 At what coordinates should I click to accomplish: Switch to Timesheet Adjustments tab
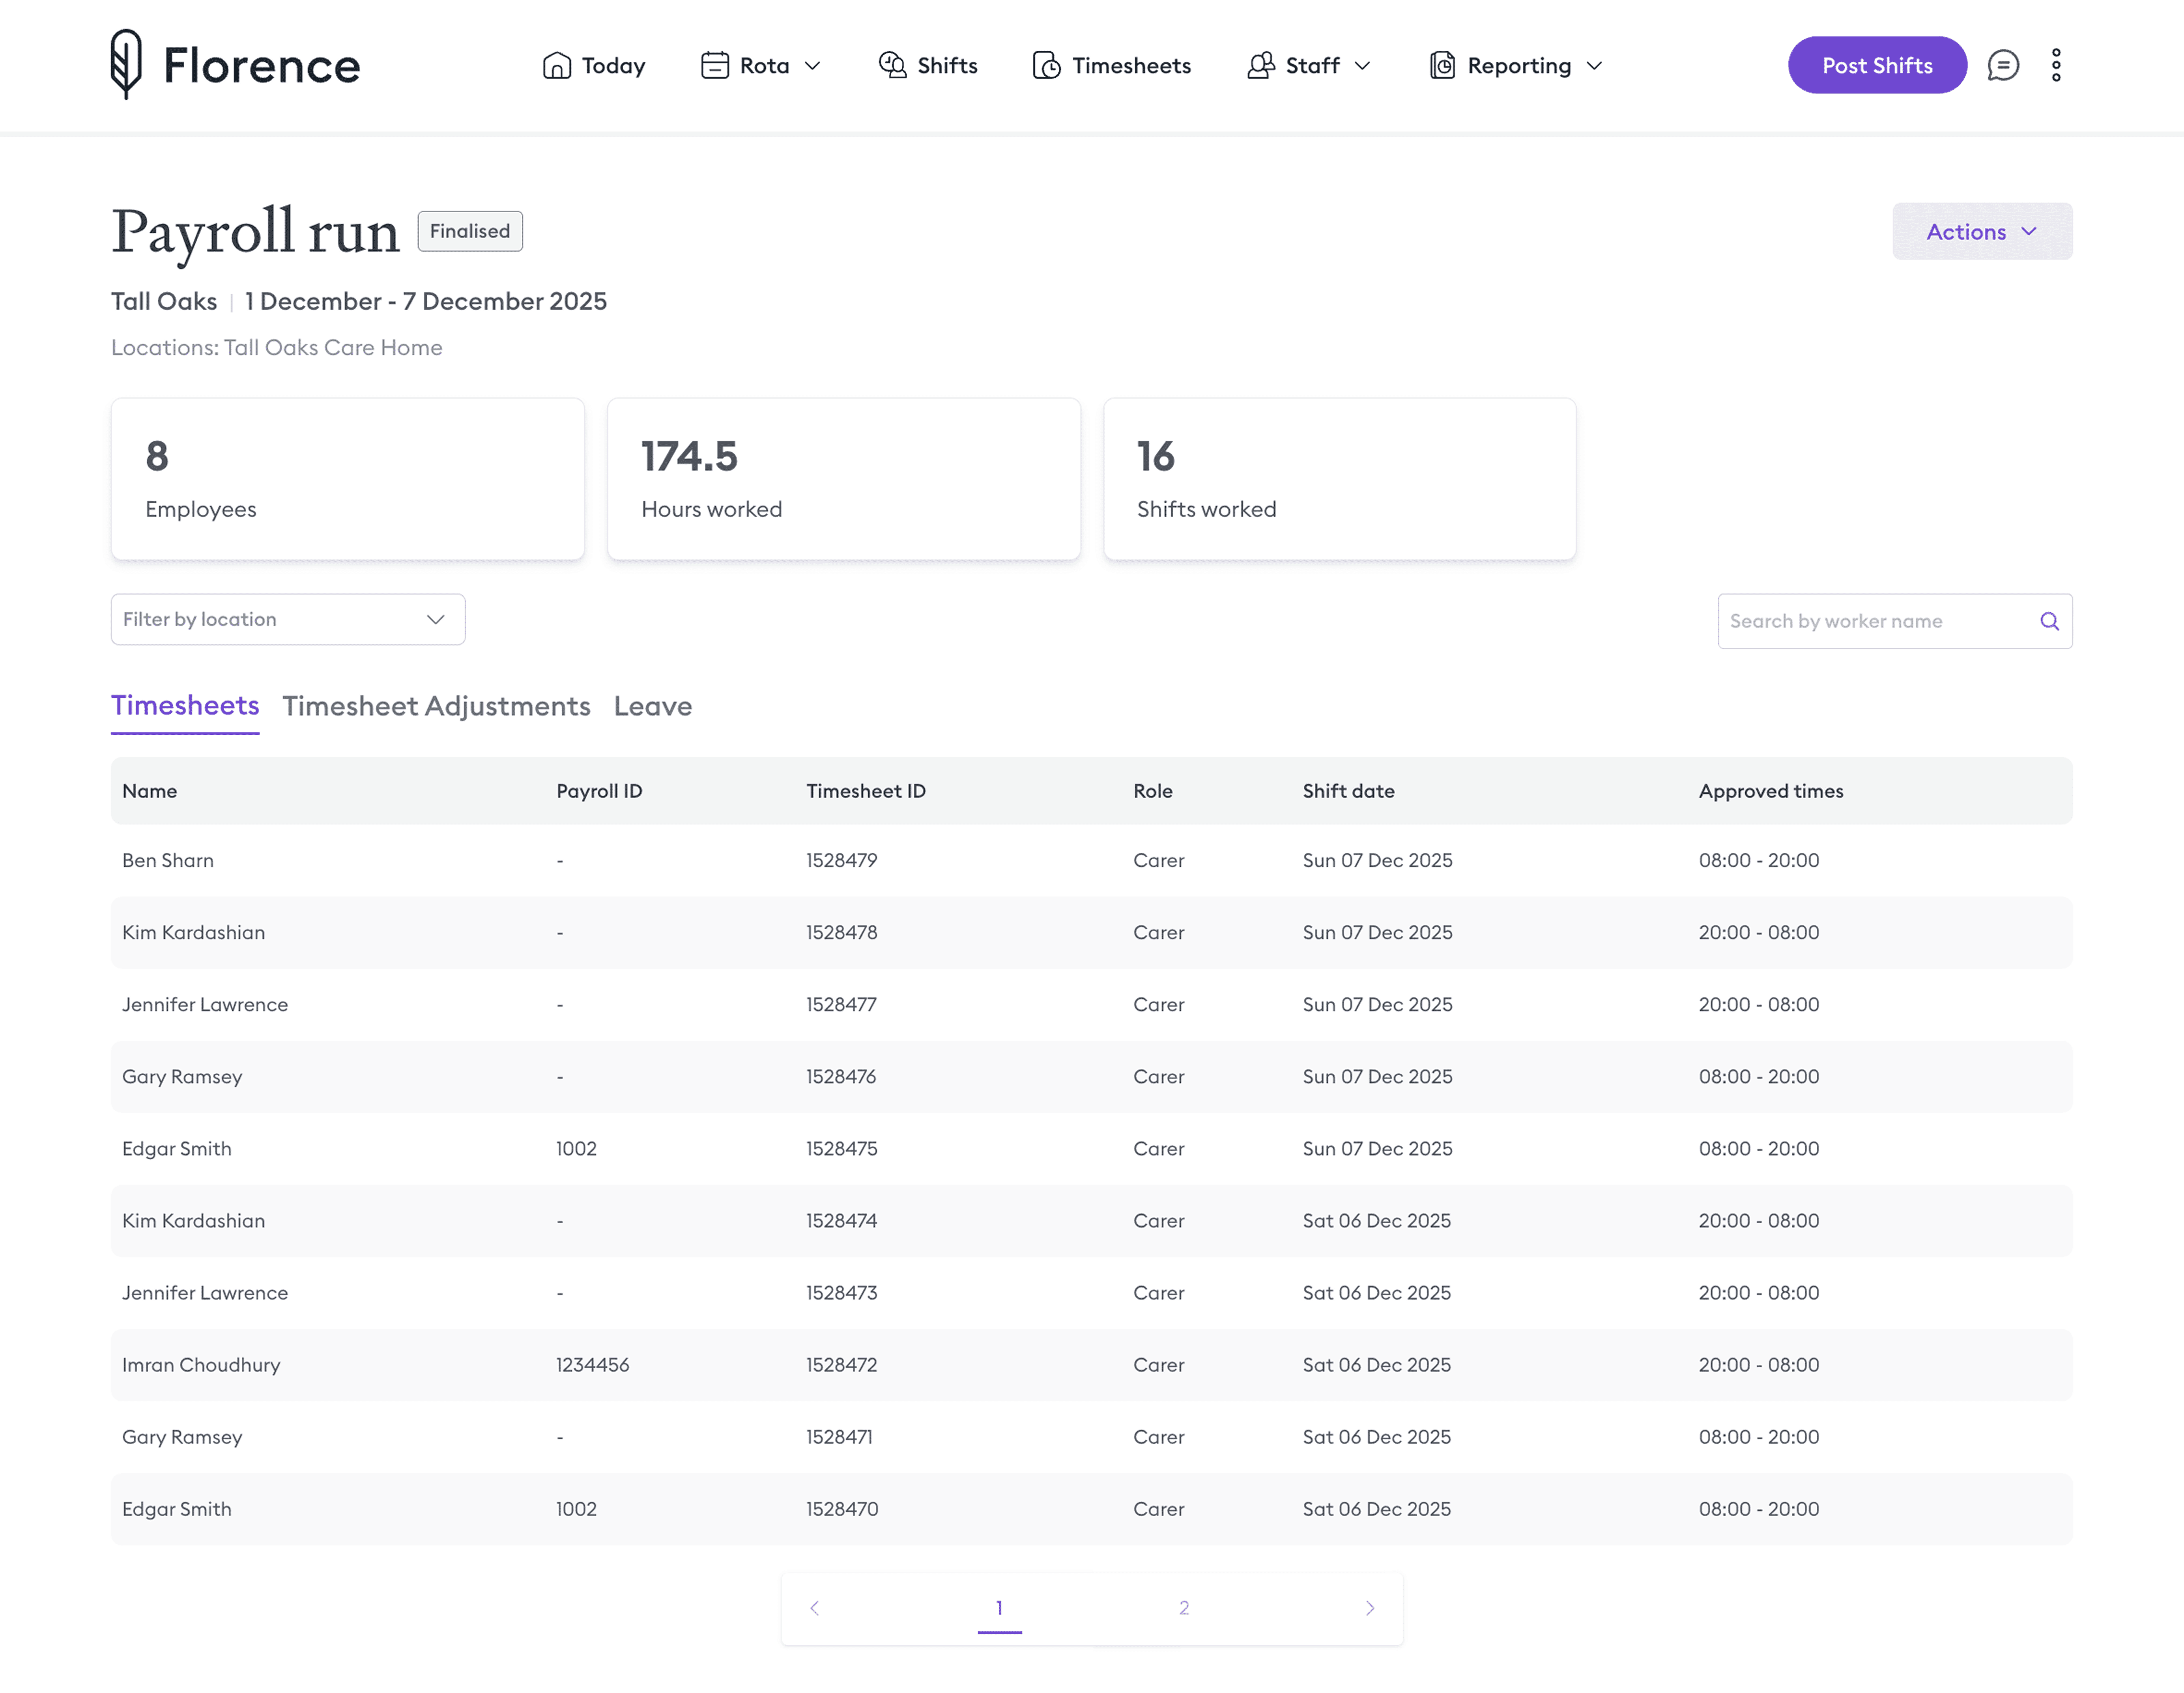(436, 706)
